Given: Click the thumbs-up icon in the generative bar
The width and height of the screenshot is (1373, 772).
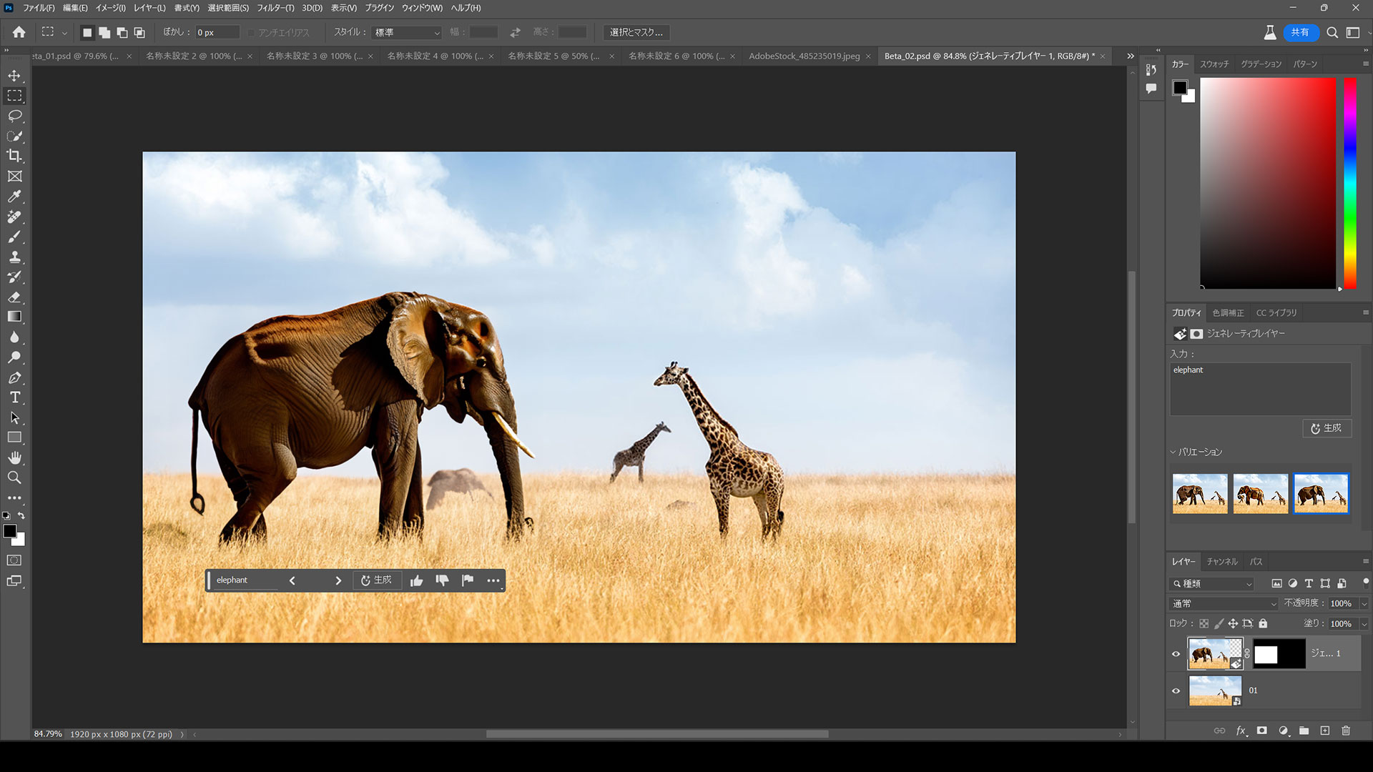Looking at the screenshot, I should 416,580.
